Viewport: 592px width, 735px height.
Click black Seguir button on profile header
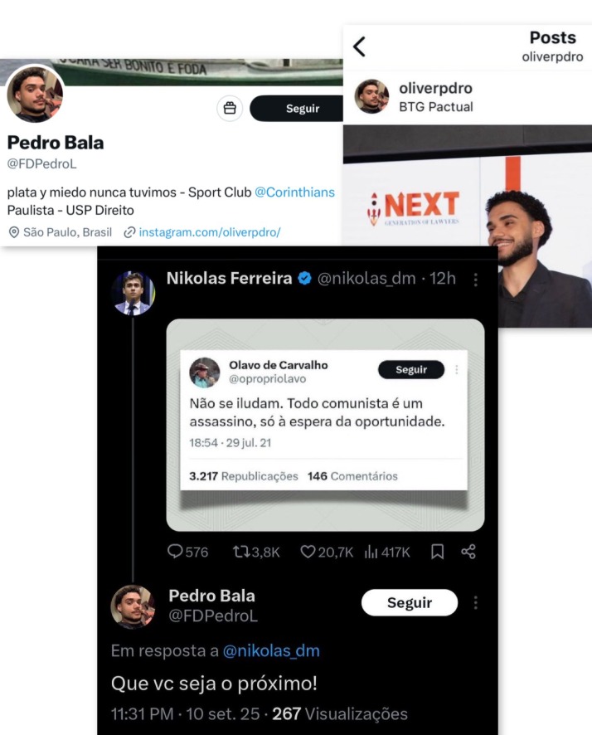pyautogui.click(x=297, y=109)
